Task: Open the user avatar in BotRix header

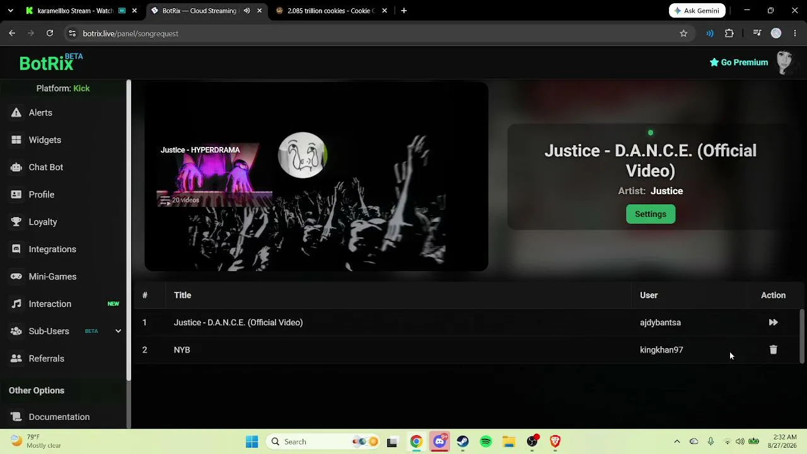Action: pyautogui.click(x=784, y=62)
